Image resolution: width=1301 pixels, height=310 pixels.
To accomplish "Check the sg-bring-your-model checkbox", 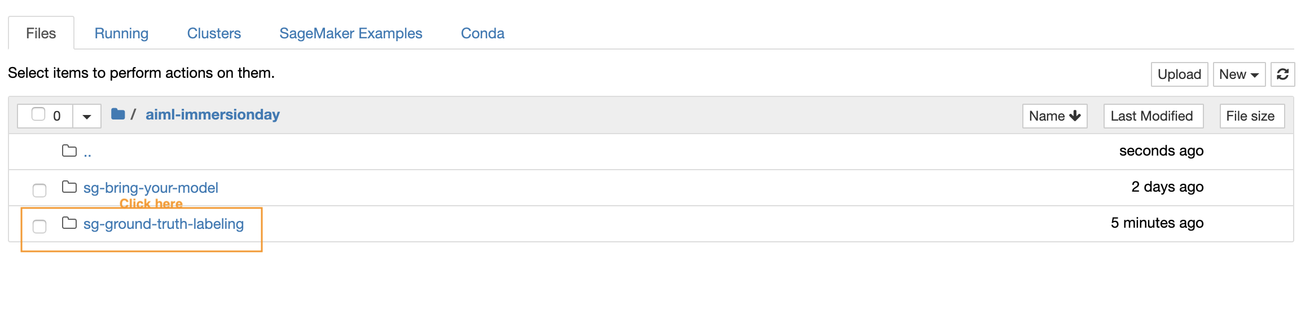I will (39, 190).
